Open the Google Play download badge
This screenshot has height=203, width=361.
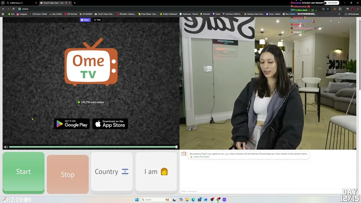click(x=72, y=124)
